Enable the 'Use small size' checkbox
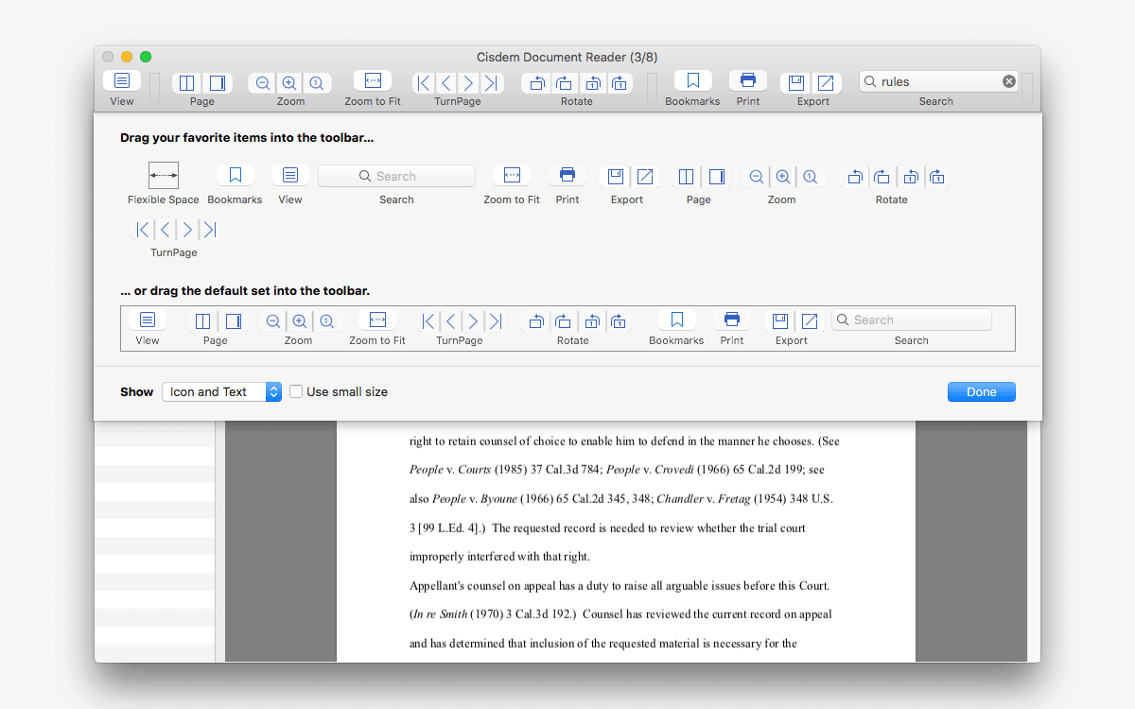1135x709 pixels. 296,391
